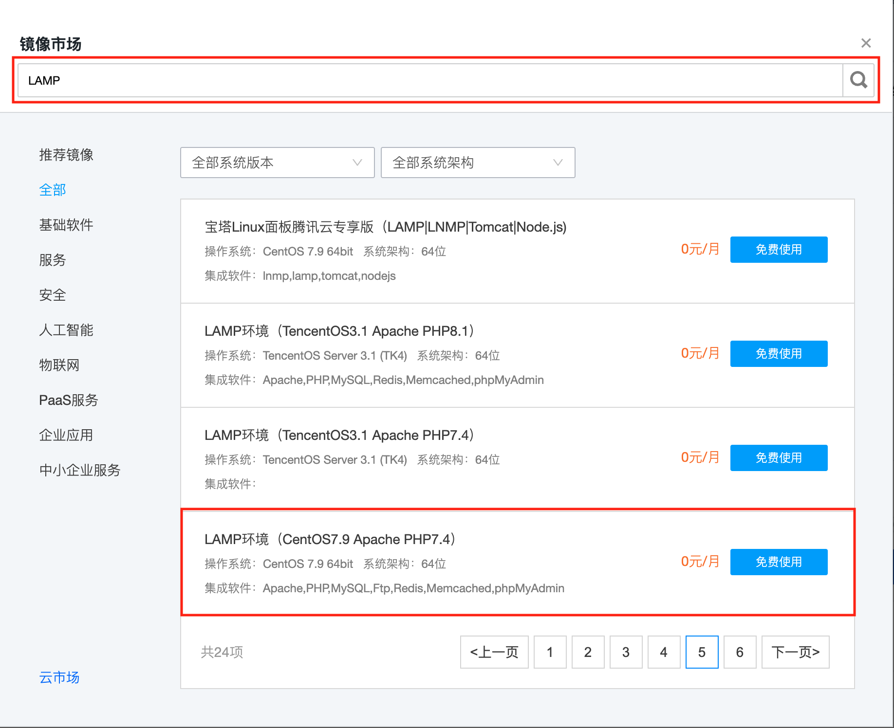Screen dimensions: 894x728
Task: Go to next page with 下一页>
Action: point(796,652)
